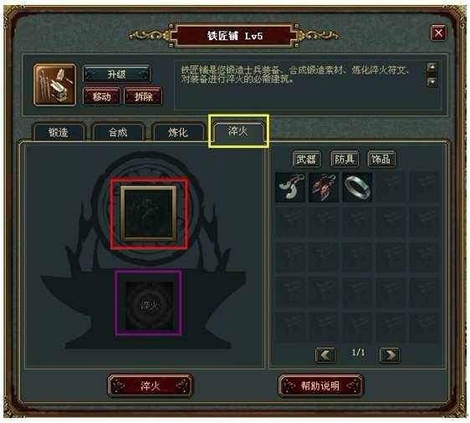Click the round 淬火 rune slot on anvil
The image size is (470, 423).
149,305
